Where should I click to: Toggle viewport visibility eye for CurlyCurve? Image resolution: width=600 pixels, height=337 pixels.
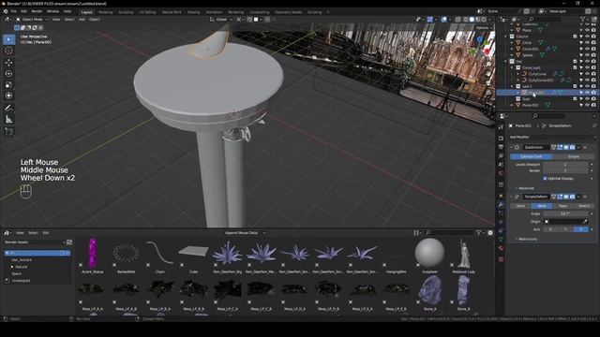pyautogui.click(x=588, y=74)
